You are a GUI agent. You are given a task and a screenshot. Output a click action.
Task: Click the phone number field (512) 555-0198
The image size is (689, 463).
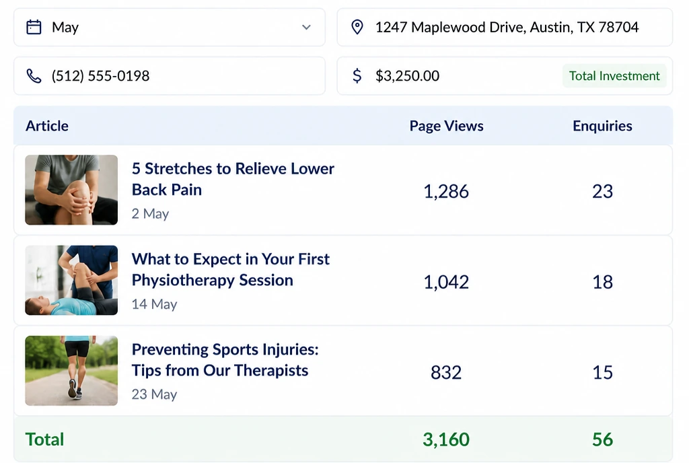coord(170,75)
